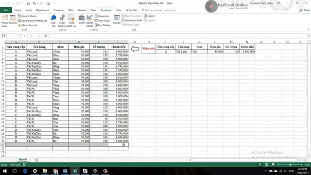This screenshot has height=175, width=311.
Task: Zoom in with the plus button
Action: (x=301, y=165)
